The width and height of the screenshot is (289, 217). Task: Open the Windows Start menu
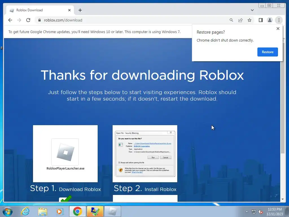[7, 211]
